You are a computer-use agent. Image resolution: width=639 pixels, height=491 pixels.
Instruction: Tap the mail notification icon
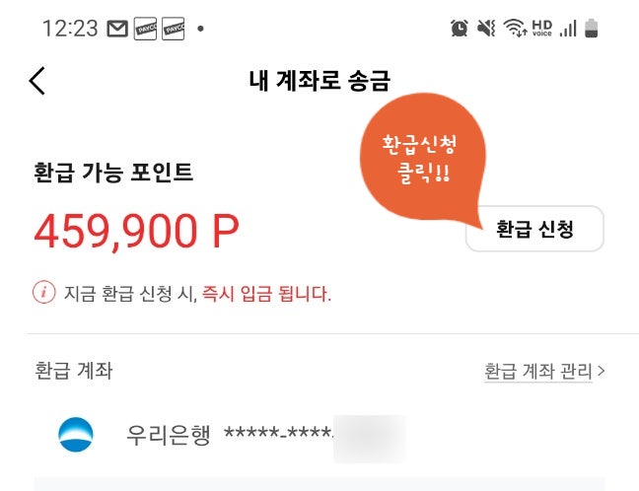tap(117, 29)
